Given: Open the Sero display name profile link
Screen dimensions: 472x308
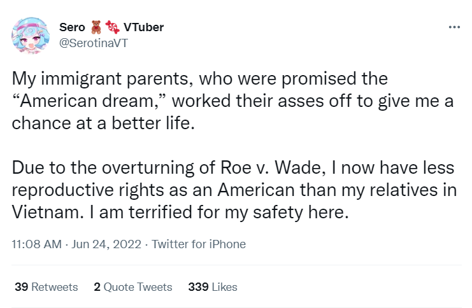Looking at the screenshot, I should (71, 27).
